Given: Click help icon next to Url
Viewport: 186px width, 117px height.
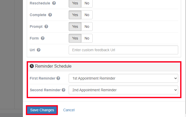Looking at the screenshot, I should pos(39,50).
